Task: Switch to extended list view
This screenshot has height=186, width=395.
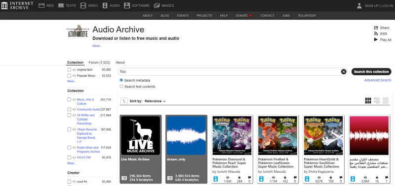Action: [x=377, y=101]
